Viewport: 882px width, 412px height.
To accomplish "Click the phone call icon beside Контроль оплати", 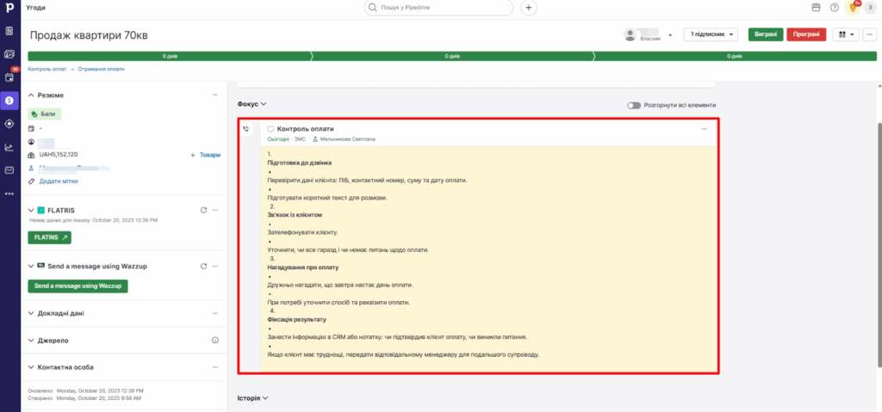I will point(245,129).
